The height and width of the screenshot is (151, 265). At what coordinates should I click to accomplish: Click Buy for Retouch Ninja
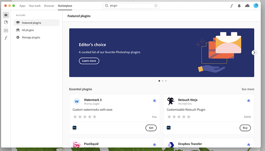pos(245,128)
